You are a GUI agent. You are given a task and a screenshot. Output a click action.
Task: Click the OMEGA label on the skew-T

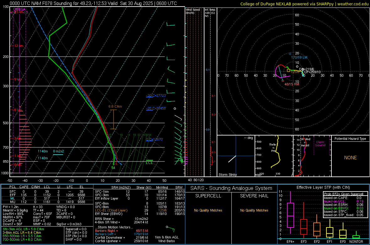(19, 9)
